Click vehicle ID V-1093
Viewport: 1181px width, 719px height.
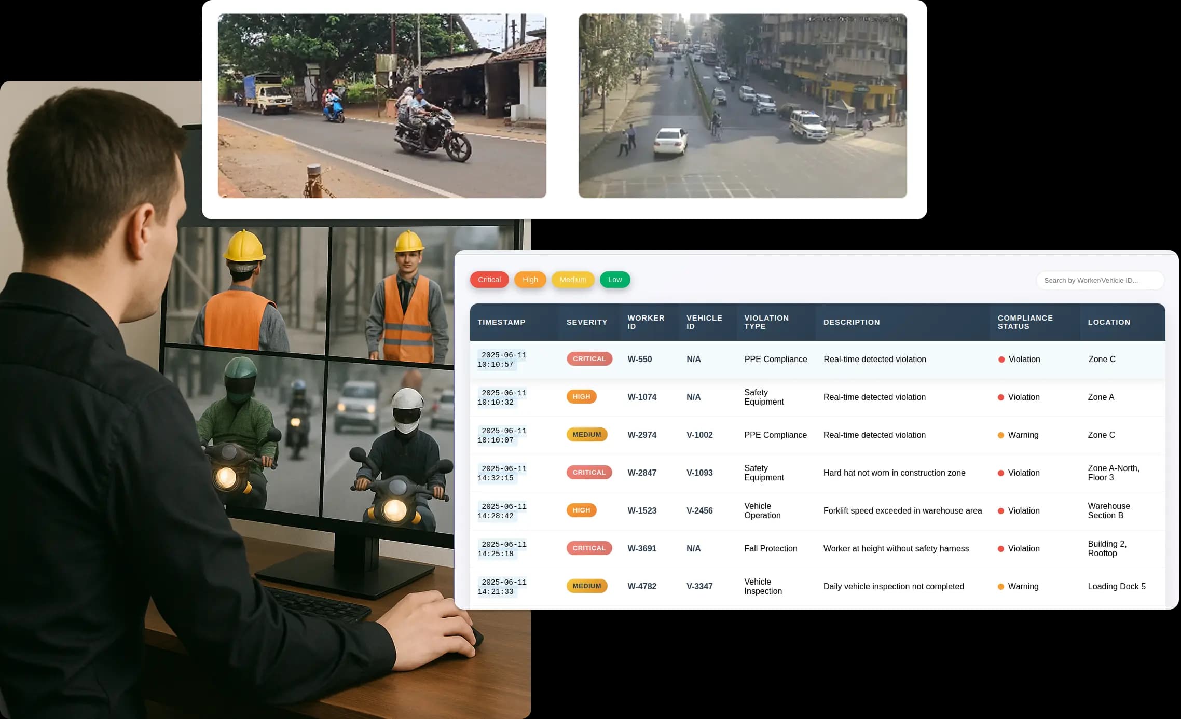(699, 473)
